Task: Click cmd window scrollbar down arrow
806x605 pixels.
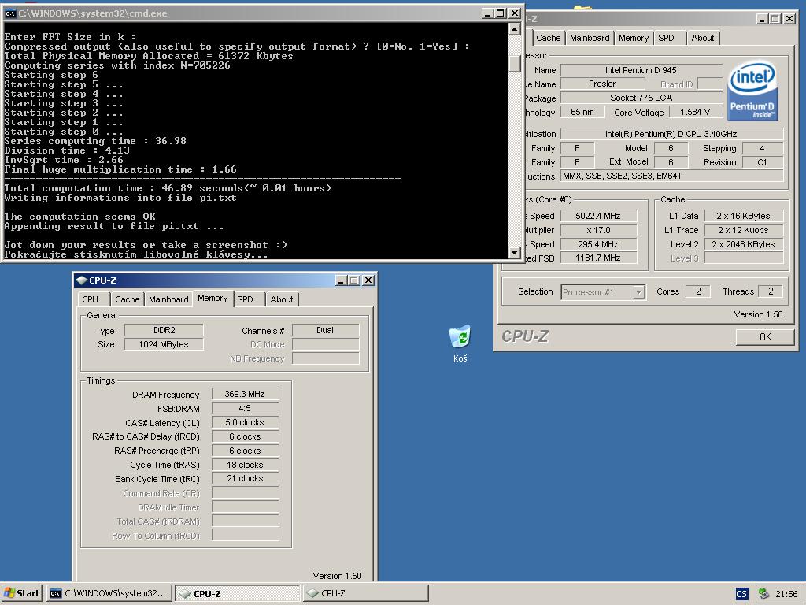Action: click(x=515, y=253)
